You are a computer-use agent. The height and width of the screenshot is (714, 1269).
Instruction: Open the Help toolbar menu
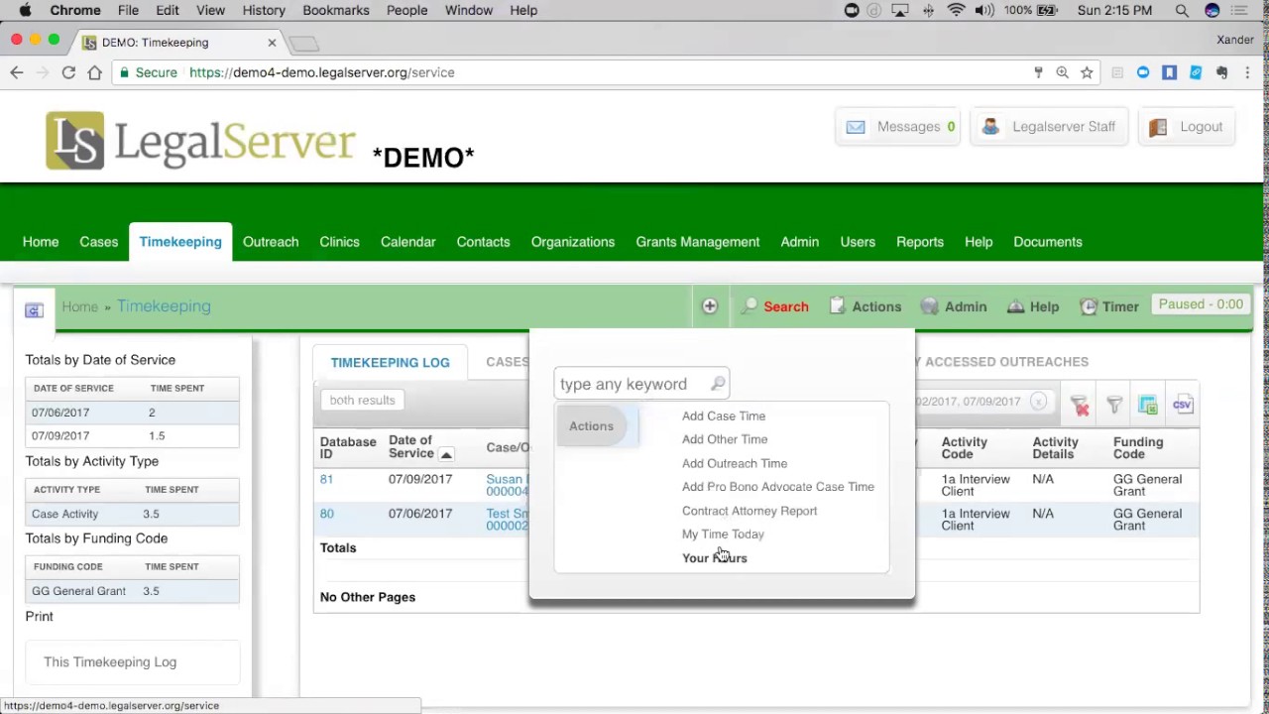(1033, 307)
